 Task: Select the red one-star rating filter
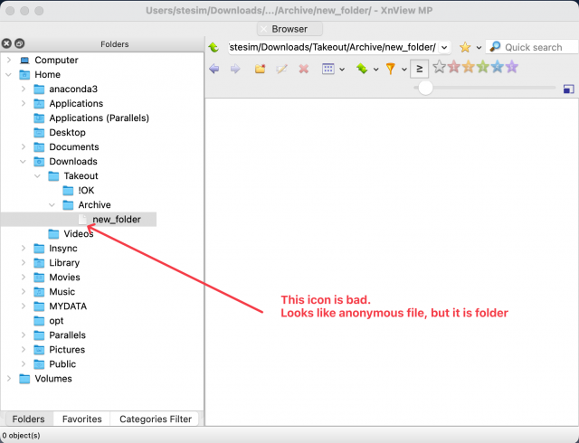click(x=454, y=67)
